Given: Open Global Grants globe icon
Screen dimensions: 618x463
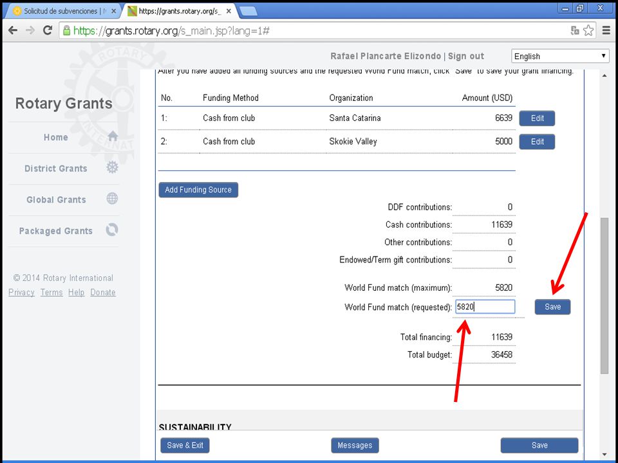Looking at the screenshot, I should (112, 199).
